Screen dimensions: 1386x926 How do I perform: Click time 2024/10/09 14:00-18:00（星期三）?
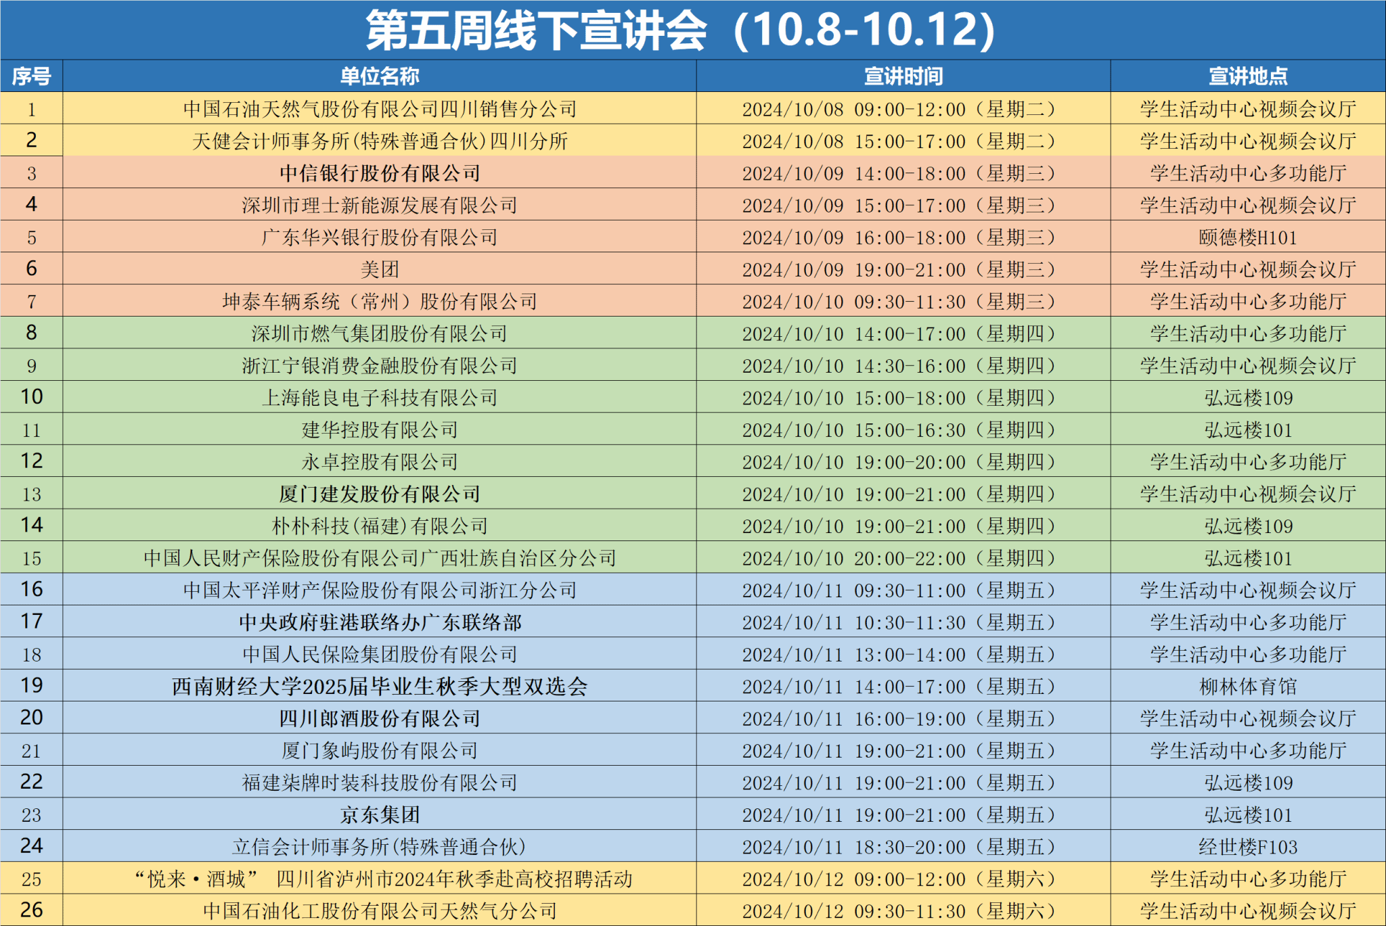[x=903, y=173]
